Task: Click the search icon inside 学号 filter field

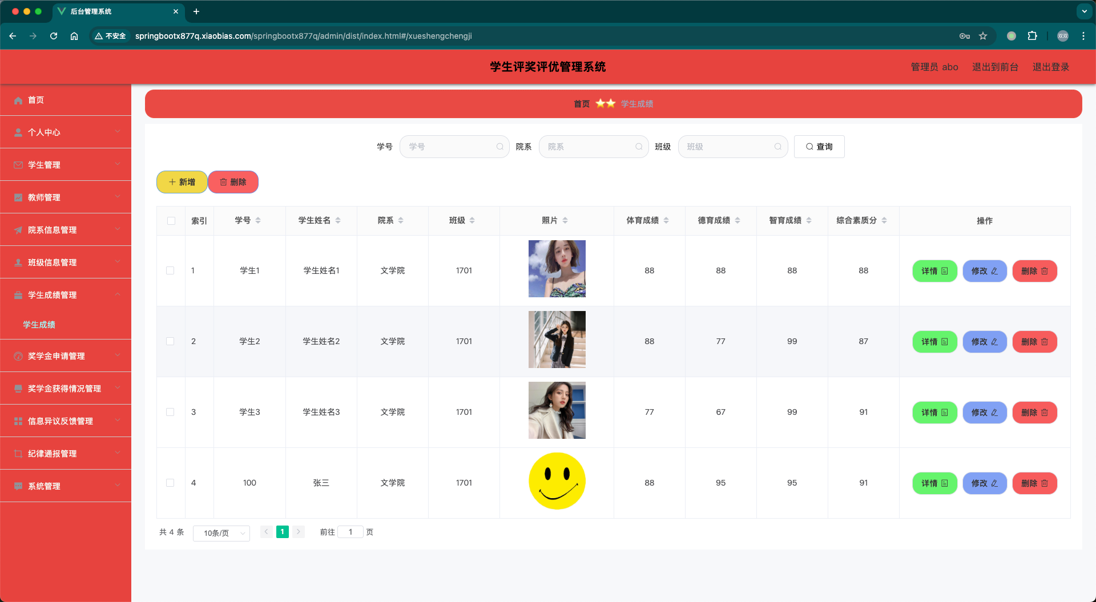Action: click(x=499, y=147)
